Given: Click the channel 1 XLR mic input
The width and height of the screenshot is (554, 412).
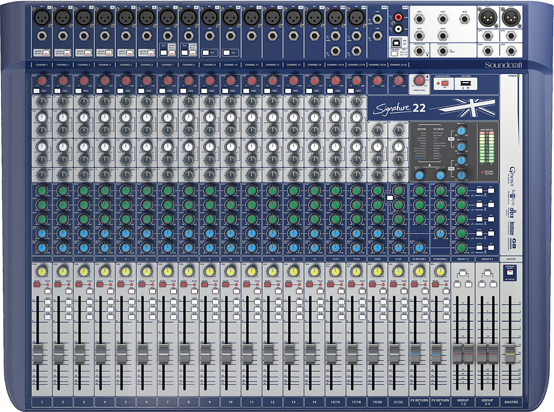Looking at the screenshot, I should pyautogui.click(x=41, y=18).
